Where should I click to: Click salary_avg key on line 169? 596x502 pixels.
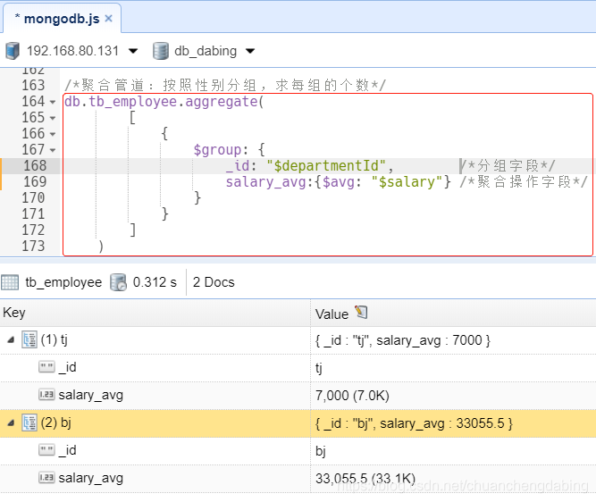(x=265, y=182)
